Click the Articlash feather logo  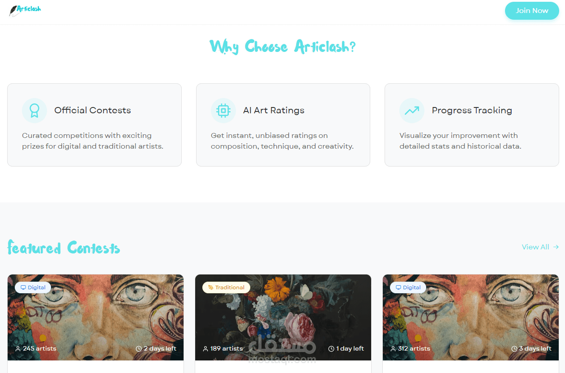[25, 10]
